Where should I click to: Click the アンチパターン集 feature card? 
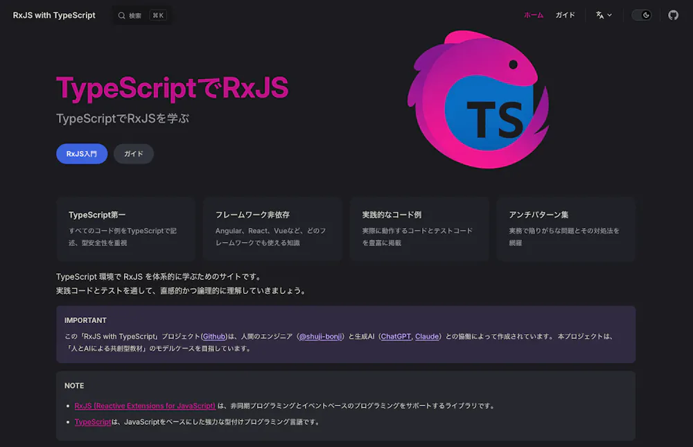pyautogui.click(x=565, y=229)
